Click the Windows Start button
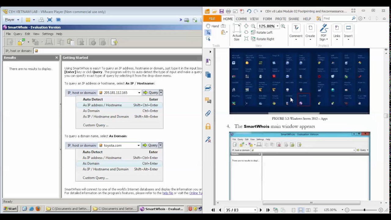391x220 pixels. click(10, 209)
